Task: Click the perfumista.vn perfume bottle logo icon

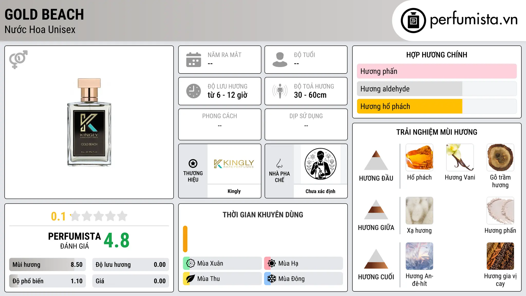Action: [x=413, y=20]
